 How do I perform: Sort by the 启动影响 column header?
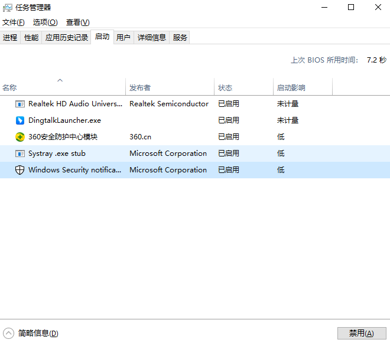point(291,88)
